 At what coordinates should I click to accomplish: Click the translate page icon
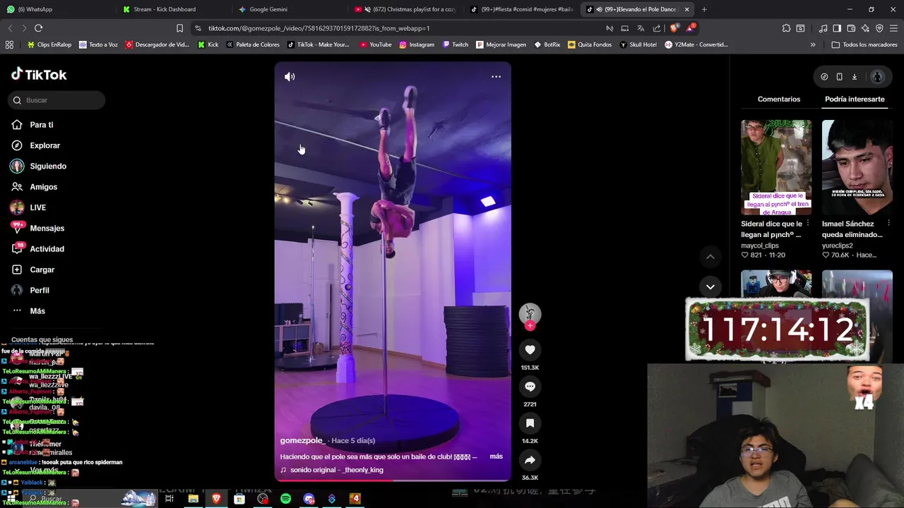tap(641, 28)
